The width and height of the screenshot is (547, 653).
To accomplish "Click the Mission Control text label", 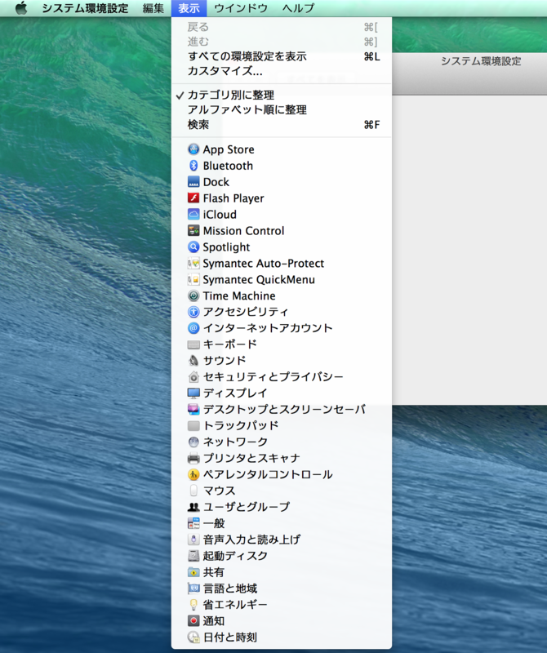I will pyautogui.click(x=244, y=231).
